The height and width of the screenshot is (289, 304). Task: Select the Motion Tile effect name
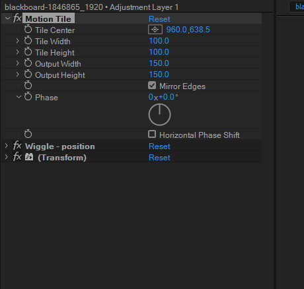48,19
